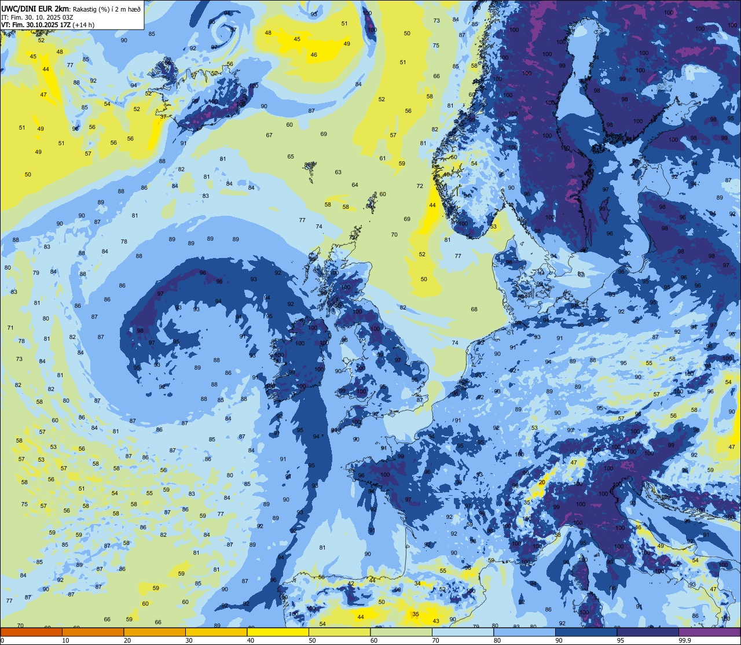Click the legend scale label '50'
The width and height of the screenshot is (741, 645).
(312, 640)
